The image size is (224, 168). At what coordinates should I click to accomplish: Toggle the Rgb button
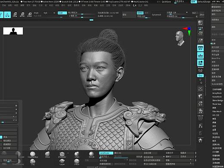tap(45, 13)
